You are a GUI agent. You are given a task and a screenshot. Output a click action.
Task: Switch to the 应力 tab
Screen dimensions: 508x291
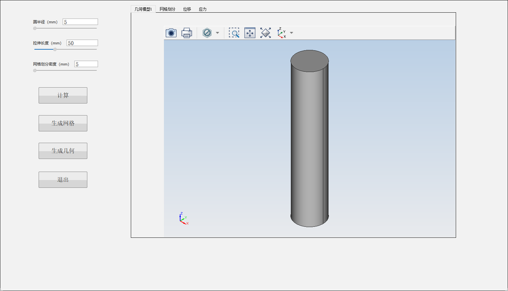pyautogui.click(x=203, y=9)
